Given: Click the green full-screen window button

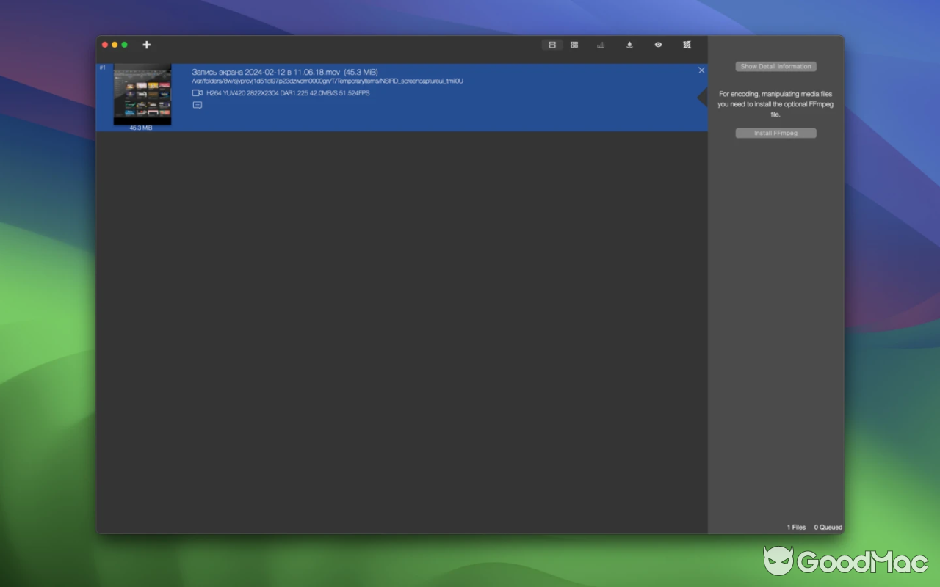Looking at the screenshot, I should pos(125,45).
